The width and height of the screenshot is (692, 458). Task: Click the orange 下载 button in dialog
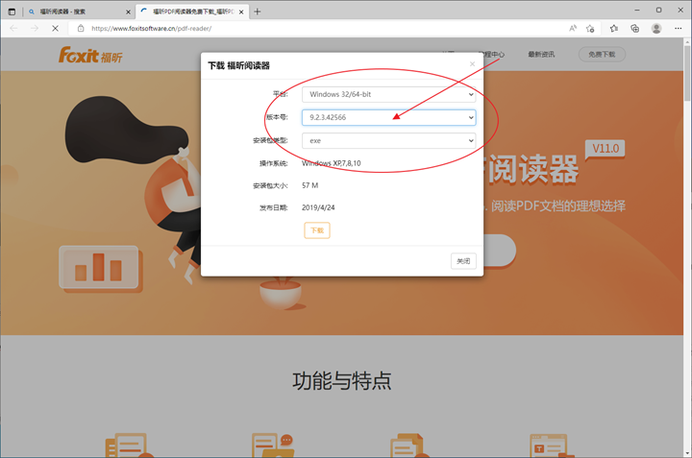pos(317,230)
